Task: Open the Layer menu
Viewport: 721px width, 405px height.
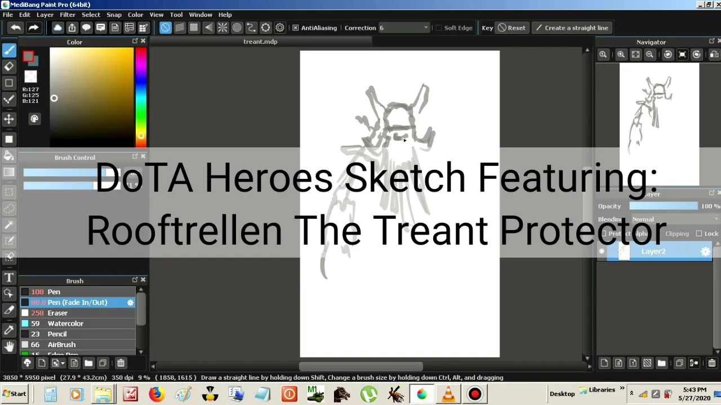Action: pyautogui.click(x=45, y=15)
